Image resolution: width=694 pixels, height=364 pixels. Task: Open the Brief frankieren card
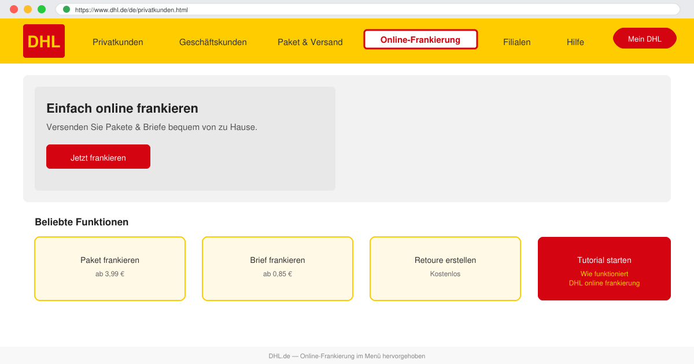click(x=278, y=269)
